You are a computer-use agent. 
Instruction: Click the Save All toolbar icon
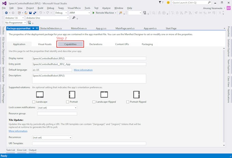click(34, 13)
